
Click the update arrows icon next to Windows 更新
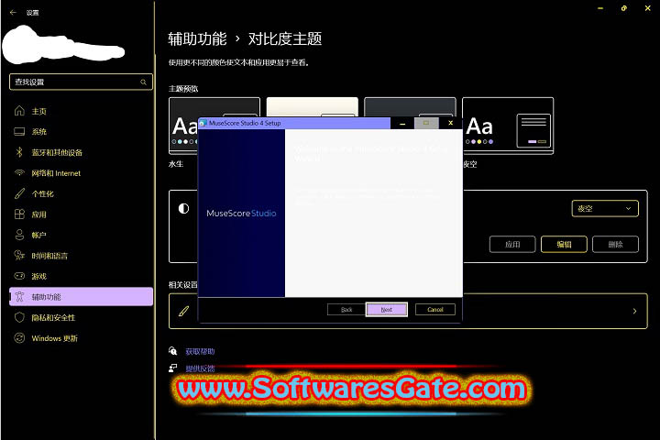tap(19, 337)
